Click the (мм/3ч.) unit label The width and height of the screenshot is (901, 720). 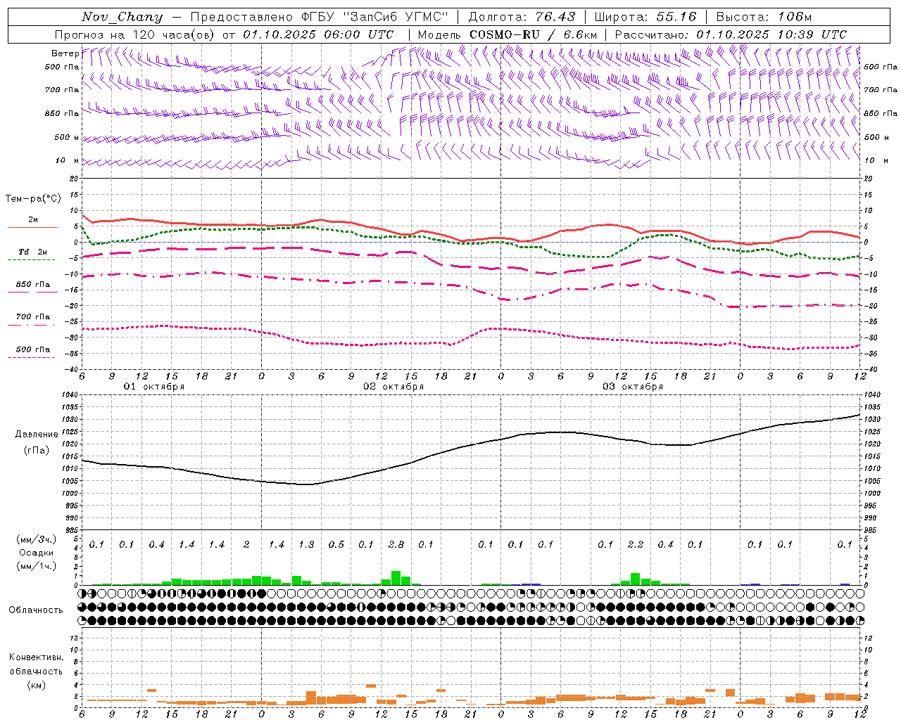coord(36,539)
